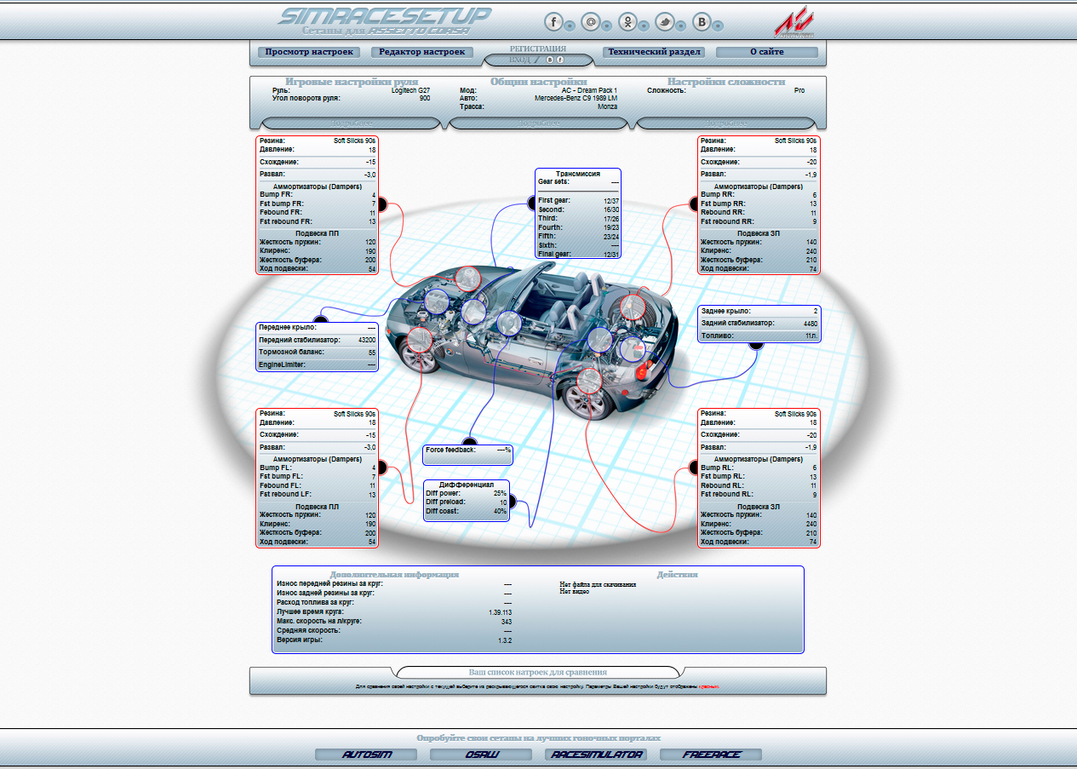This screenshot has height=769, width=1077.
Task: Click 'Bump RR:' damper row
Action: 759,195
